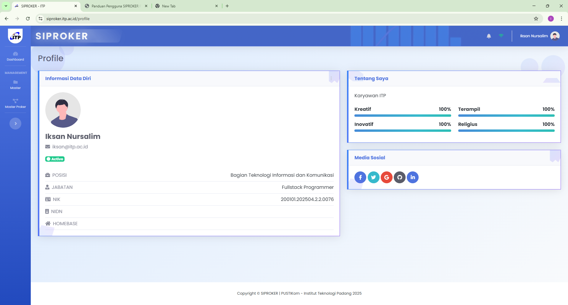This screenshot has width=568, height=305.
Task: Click the green wifi status icon
Action: tap(501, 36)
